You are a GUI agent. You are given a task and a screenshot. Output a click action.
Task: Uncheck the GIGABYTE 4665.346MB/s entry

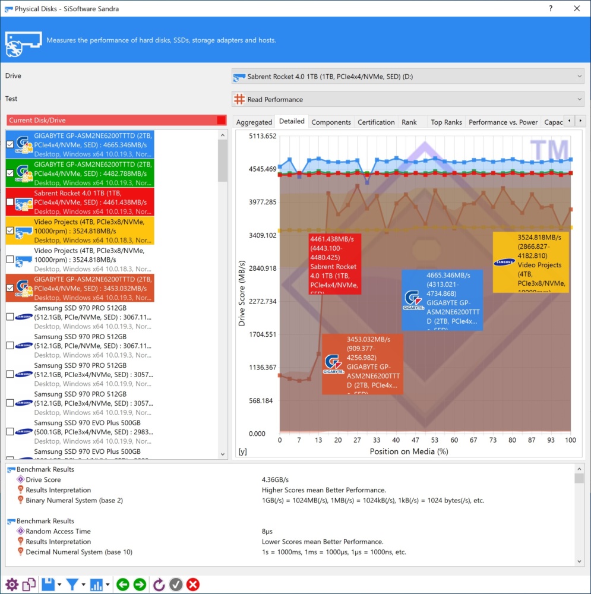[x=10, y=144]
